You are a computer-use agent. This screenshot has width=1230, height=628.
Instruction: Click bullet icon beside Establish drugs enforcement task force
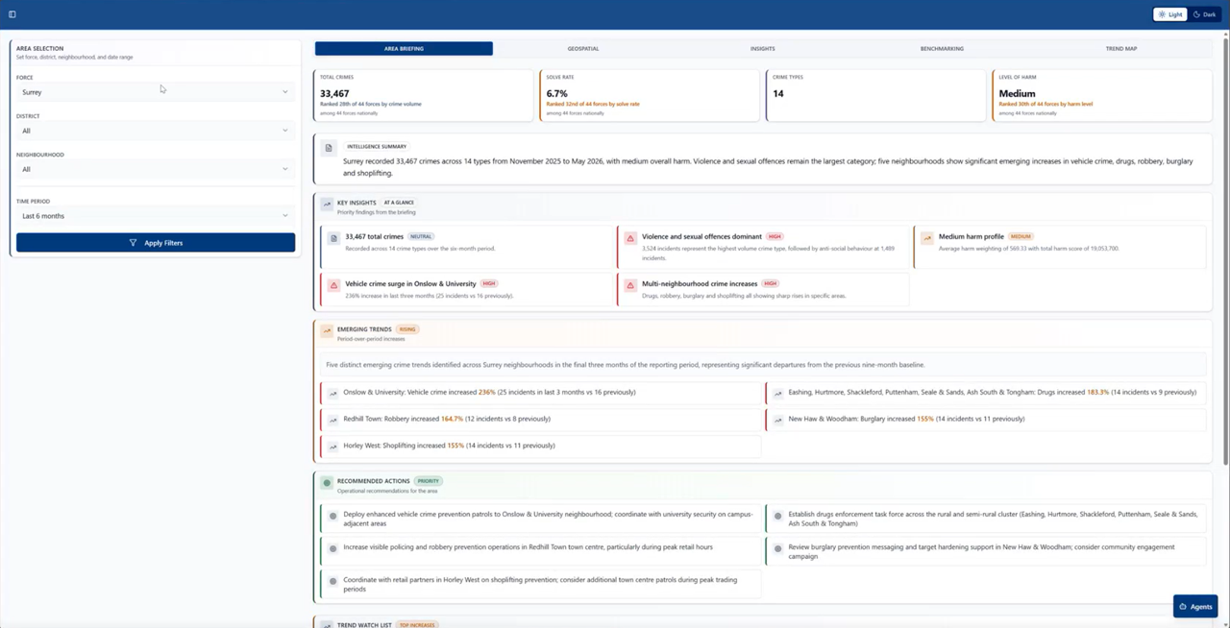click(778, 517)
